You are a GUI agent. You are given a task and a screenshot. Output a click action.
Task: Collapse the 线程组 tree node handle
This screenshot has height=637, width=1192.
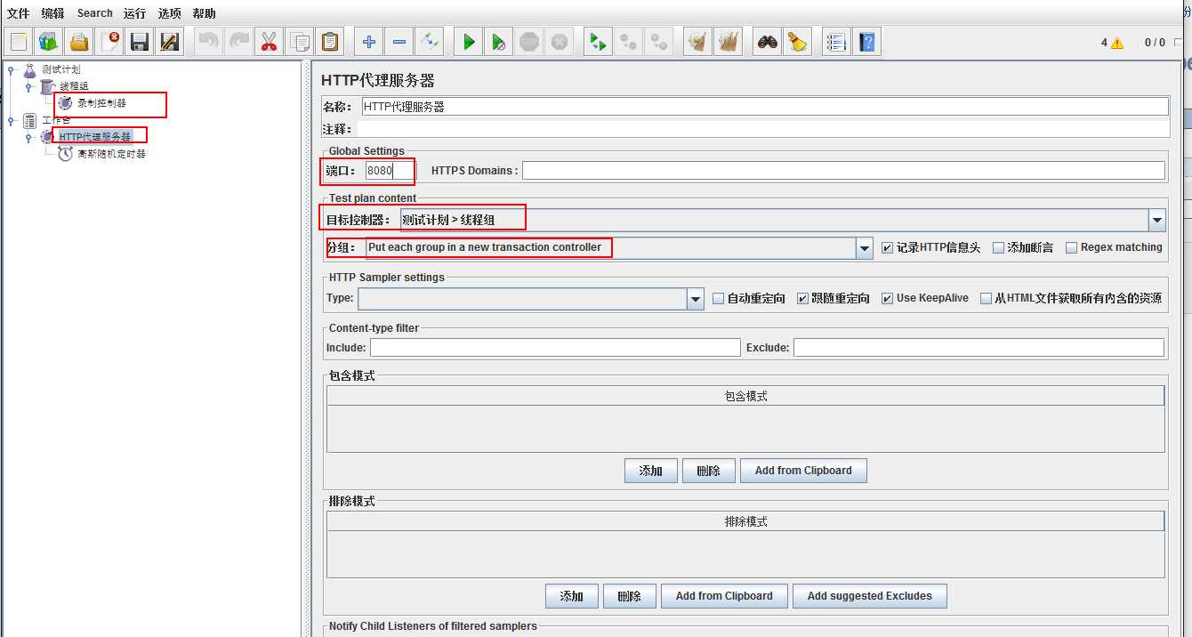click(29, 86)
